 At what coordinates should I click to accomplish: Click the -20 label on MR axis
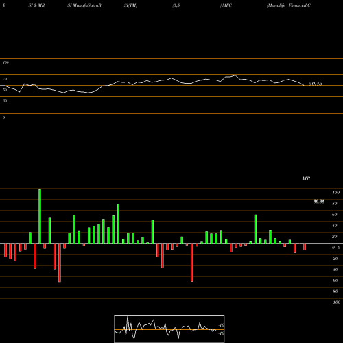click(x=335, y=259)
